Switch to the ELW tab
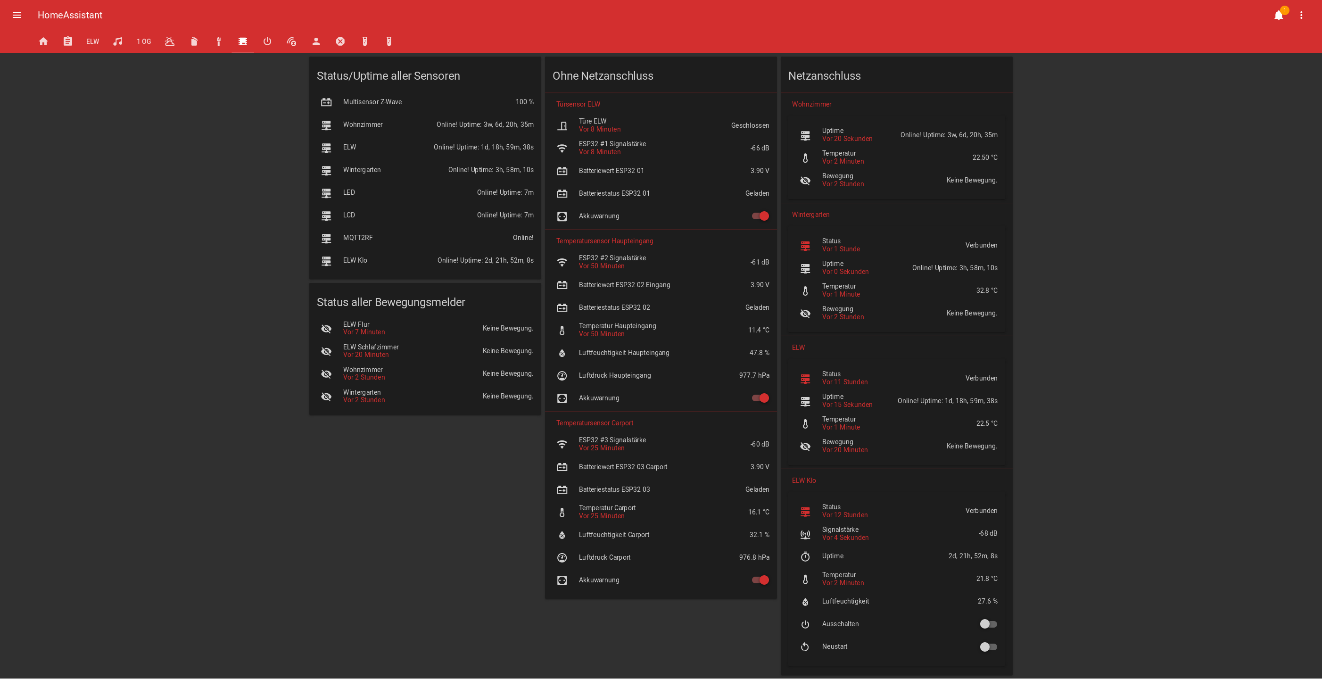 click(x=92, y=41)
